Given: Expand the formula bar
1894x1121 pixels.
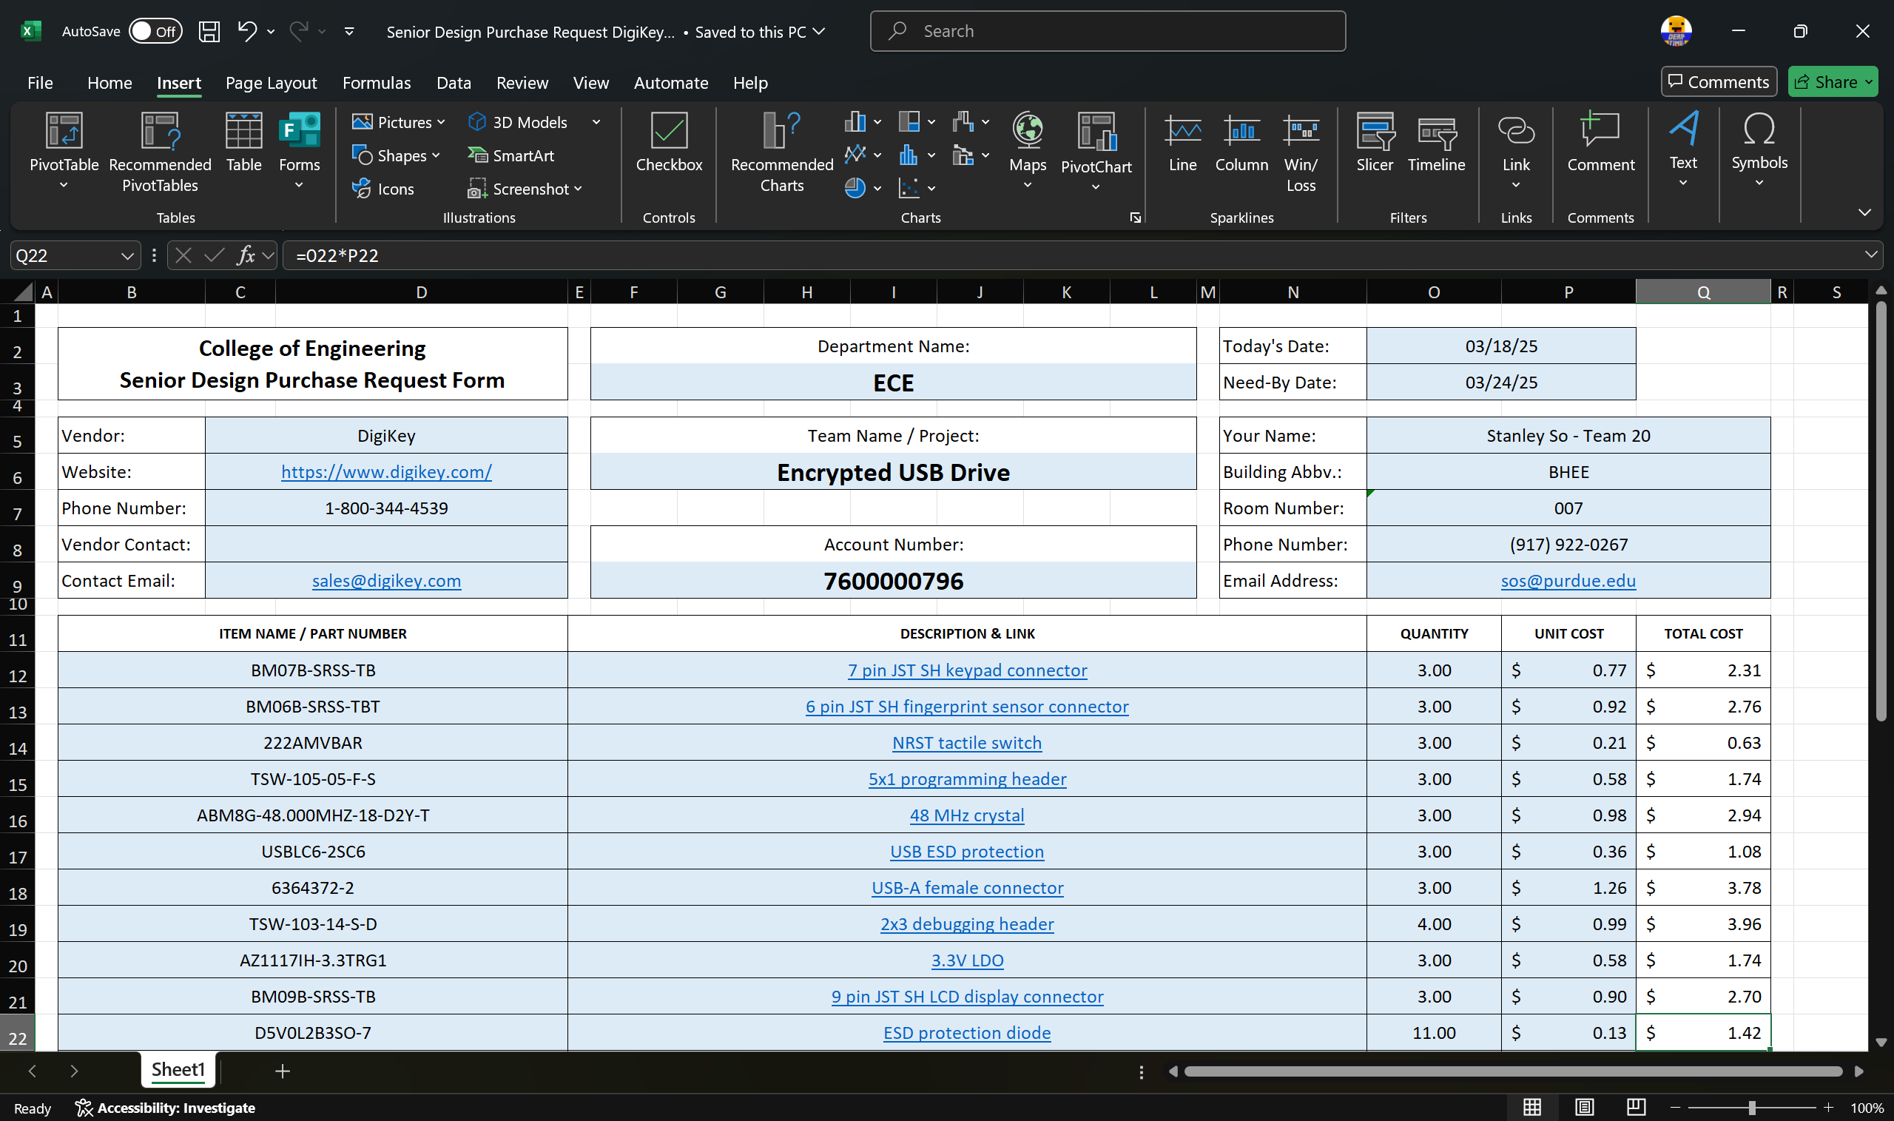Looking at the screenshot, I should click(x=1870, y=255).
